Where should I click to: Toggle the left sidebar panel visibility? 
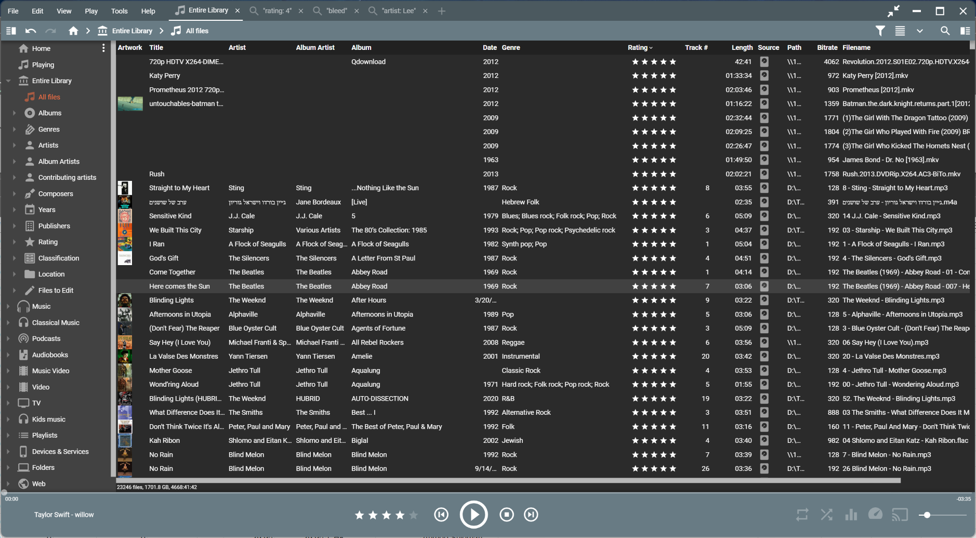(11, 31)
